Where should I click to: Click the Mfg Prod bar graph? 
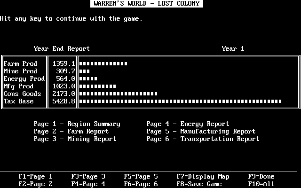97,86
